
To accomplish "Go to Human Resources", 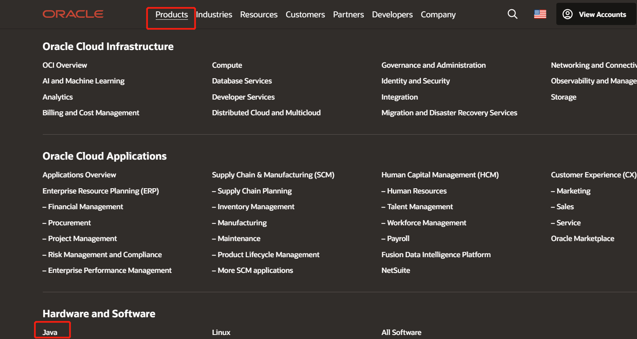I will 414,191.
